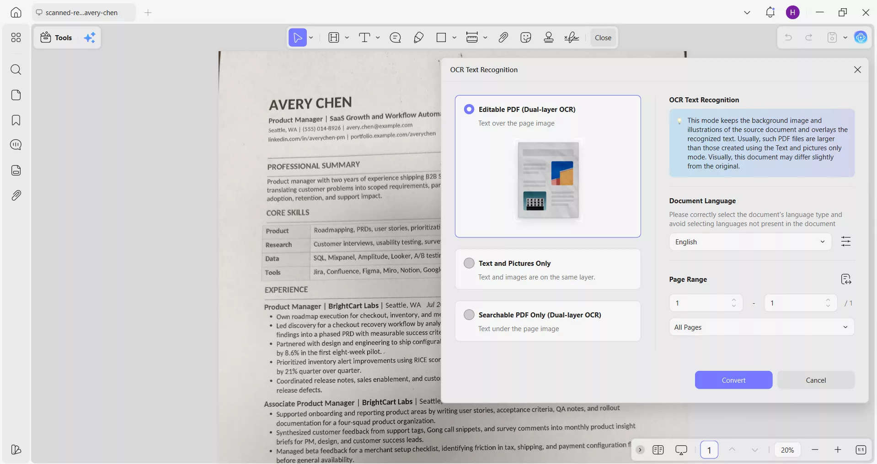Expand the All Pages dropdown
The image size is (877, 464).
click(x=762, y=327)
